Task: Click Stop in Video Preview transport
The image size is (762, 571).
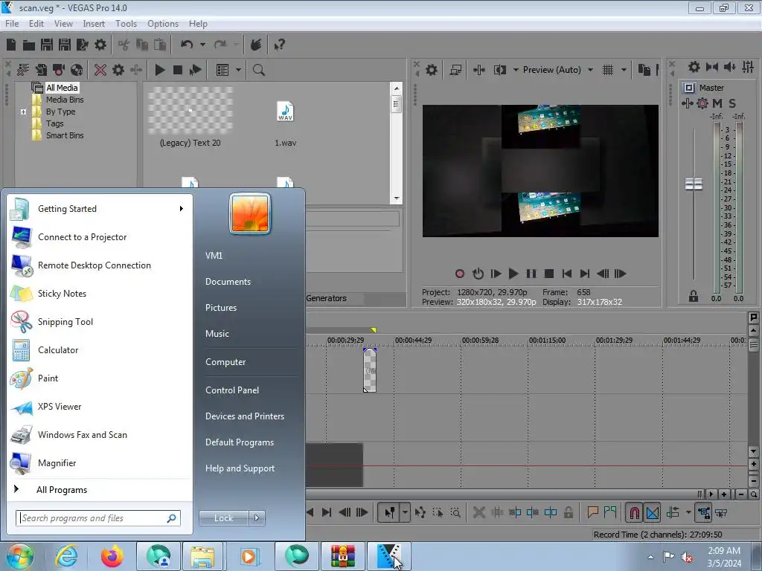Action: point(549,274)
